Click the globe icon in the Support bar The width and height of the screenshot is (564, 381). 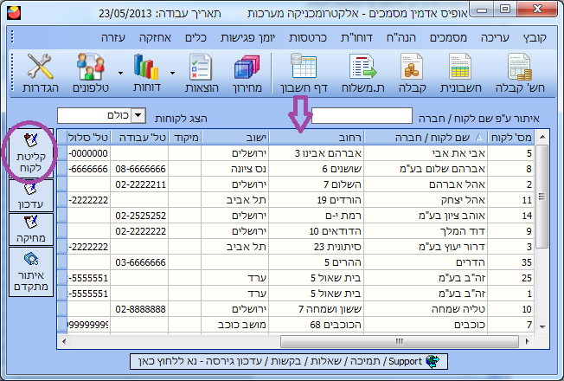point(433,361)
